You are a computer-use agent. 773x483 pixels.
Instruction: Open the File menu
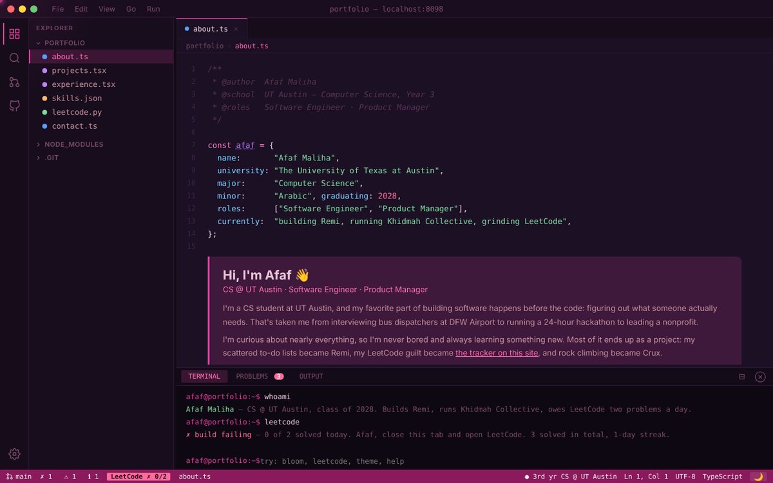(58, 9)
